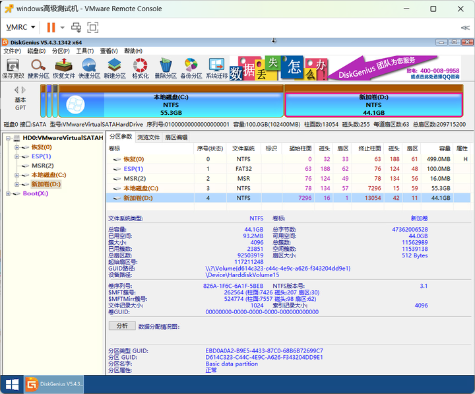Expand the ESP(1) tree node
Image resolution: width=475 pixels, height=394 pixels.
pos(17,156)
